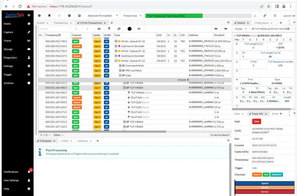Close the NVMe Transactions tab
Viewport: 297px width, 196px height.
(105, 23)
